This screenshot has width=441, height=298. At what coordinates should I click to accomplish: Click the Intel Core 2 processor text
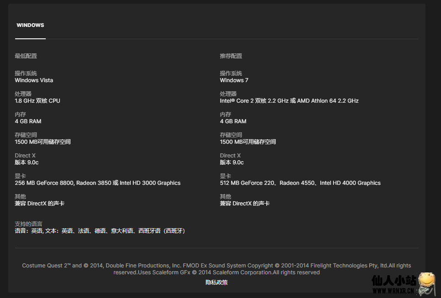point(289,101)
